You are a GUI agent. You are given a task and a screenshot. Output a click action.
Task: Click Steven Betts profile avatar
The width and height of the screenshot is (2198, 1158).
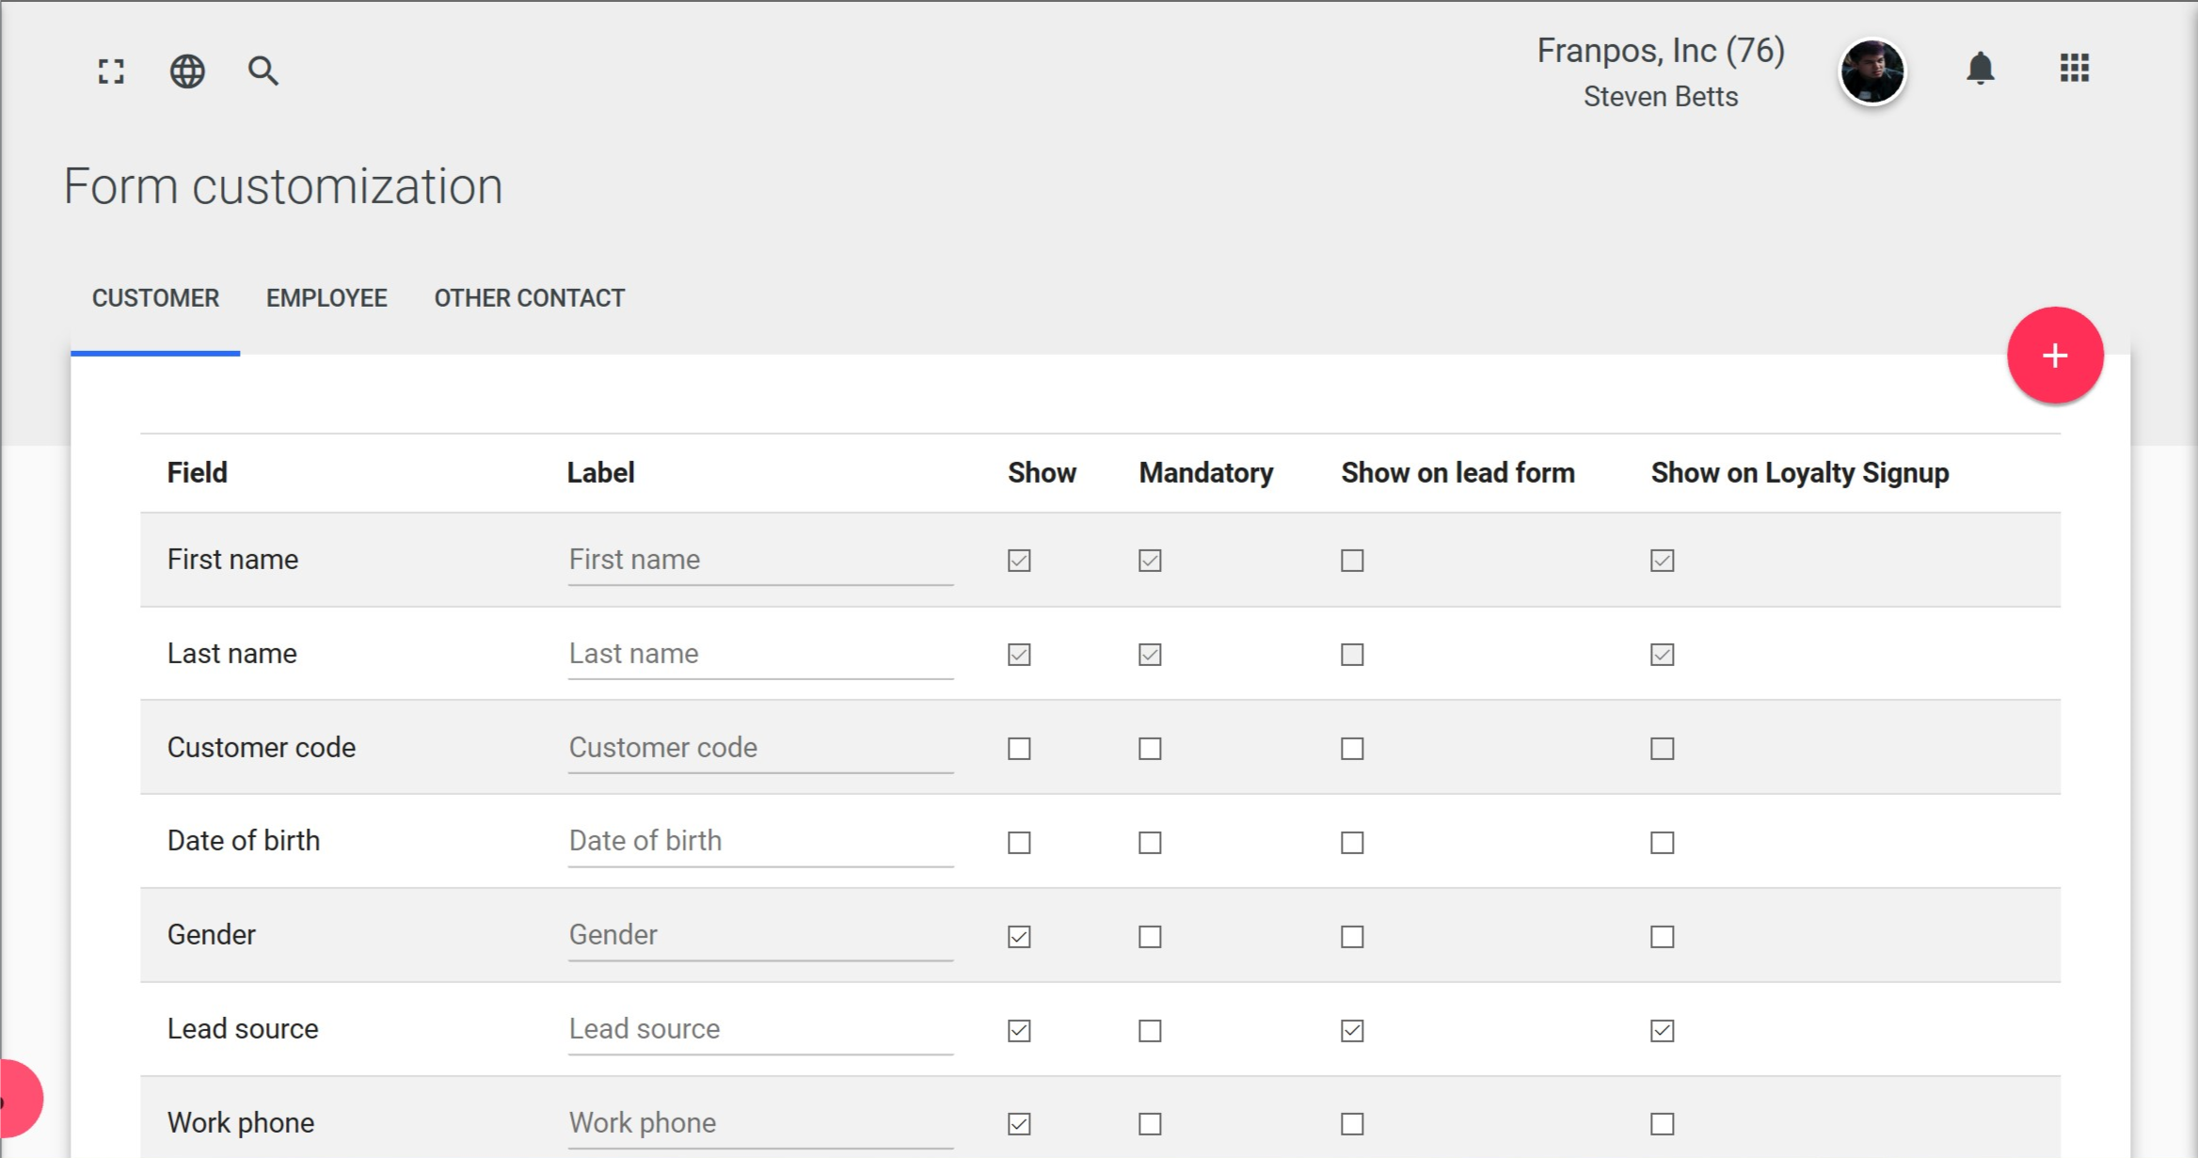(1871, 71)
